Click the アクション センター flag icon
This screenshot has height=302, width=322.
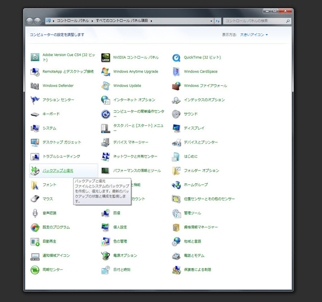tap(35, 100)
